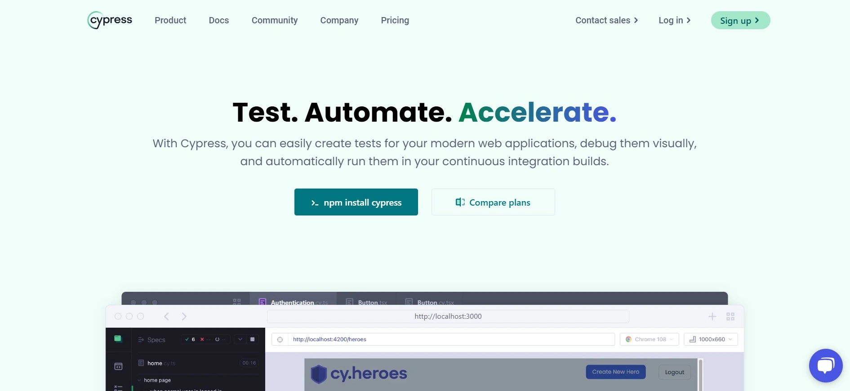Click the Log in link
The height and width of the screenshot is (391, 850).
pyautogui.click(x=675, y=20)
